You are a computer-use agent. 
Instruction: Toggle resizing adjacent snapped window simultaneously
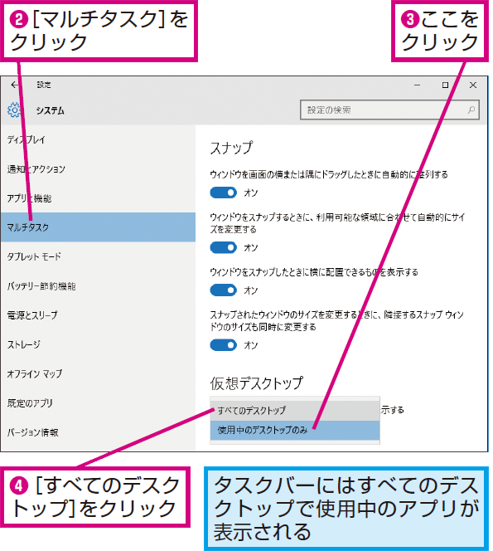tap(223, 345)
